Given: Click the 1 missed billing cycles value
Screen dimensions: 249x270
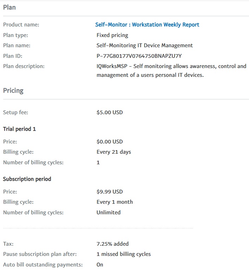Looking at the screenshot, I should click(124, 254).
